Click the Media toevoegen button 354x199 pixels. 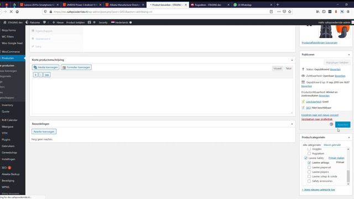pyautogui.click(x=45, y=67)
